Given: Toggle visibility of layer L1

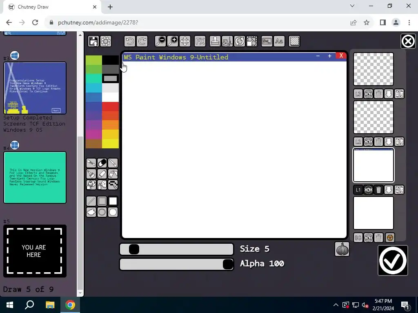Looking at the screenshot, I should point(369,190).
